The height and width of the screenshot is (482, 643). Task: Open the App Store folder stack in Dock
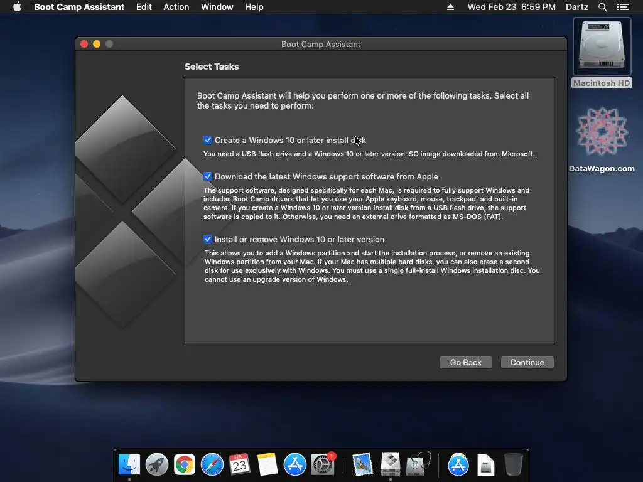tap(458, 464)
